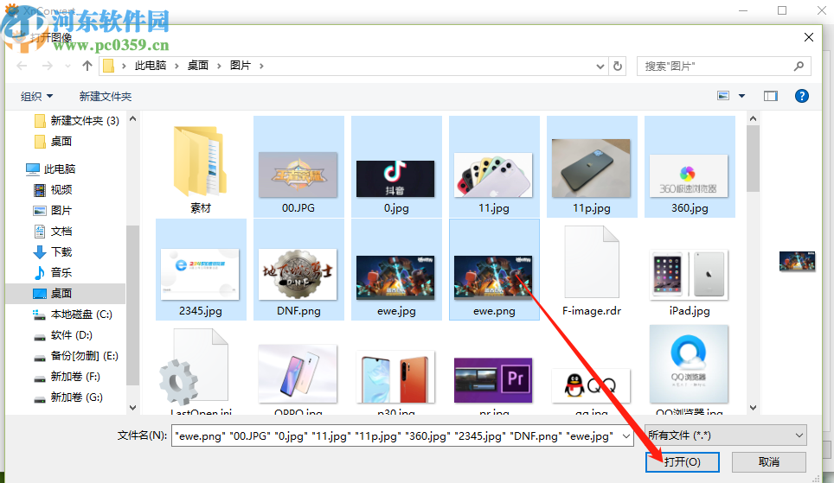Select the Premiere Pr image thumbnail

pyautogui.click(x=494, y=380)
